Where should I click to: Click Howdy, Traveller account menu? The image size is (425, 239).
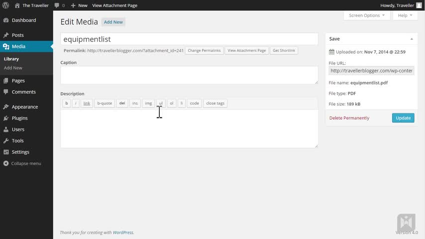pos(401,5)
